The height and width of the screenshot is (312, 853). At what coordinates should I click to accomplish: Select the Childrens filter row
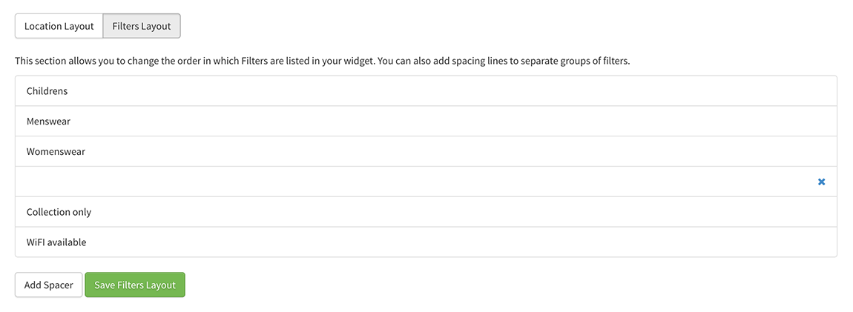pyautogui.click(x=426, y=90)
